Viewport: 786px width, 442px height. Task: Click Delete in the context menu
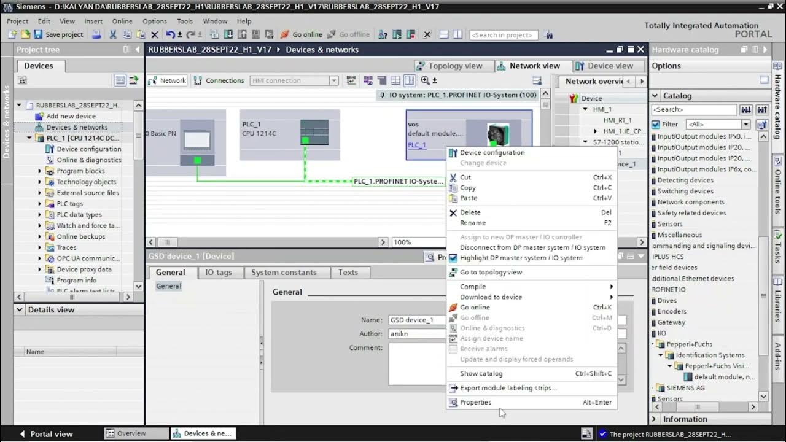(532, 212)
